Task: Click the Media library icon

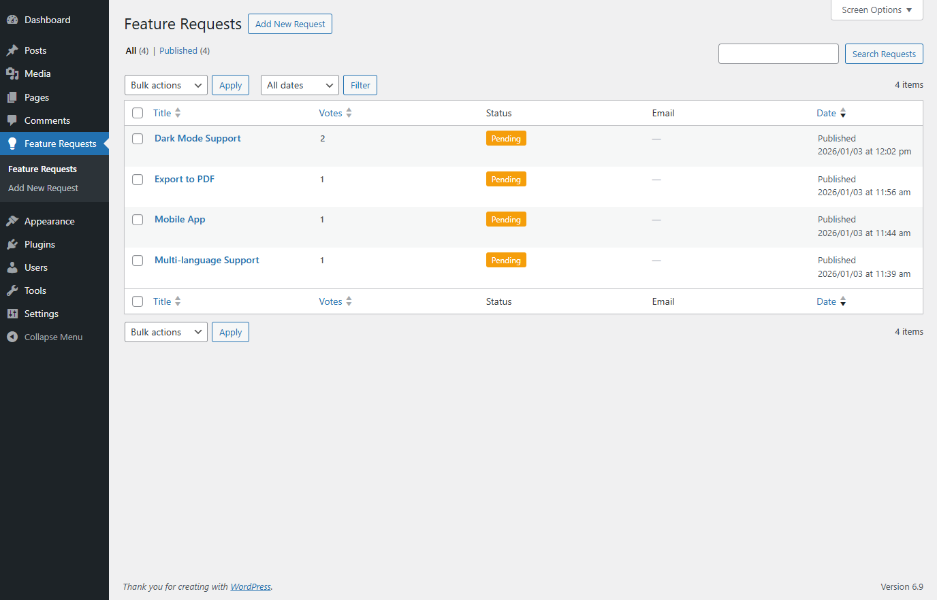Action: 14,73
